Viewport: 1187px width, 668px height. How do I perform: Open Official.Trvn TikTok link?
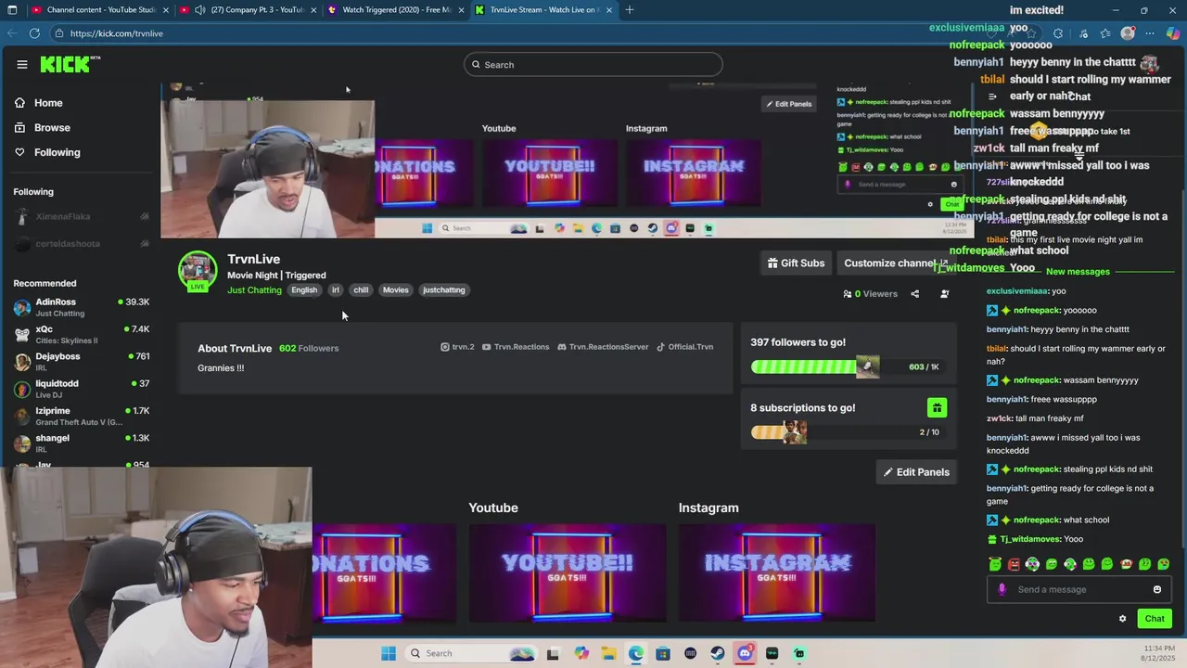(x=684, y=347)
